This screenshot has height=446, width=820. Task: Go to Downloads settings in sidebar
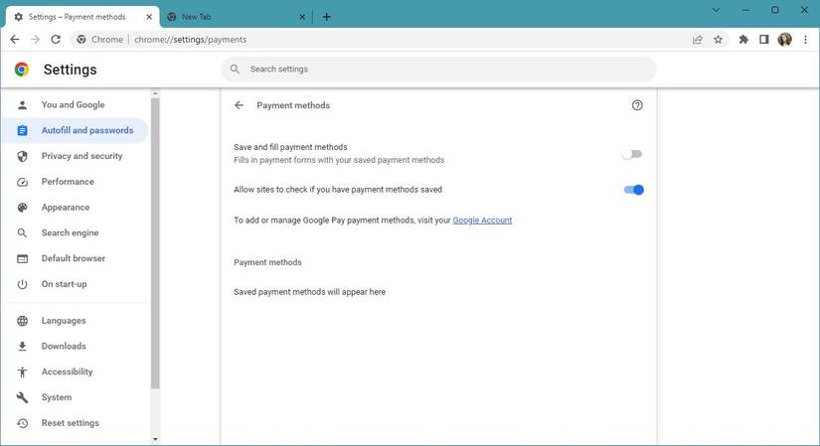pyautogui.click(x=64, y=347)
